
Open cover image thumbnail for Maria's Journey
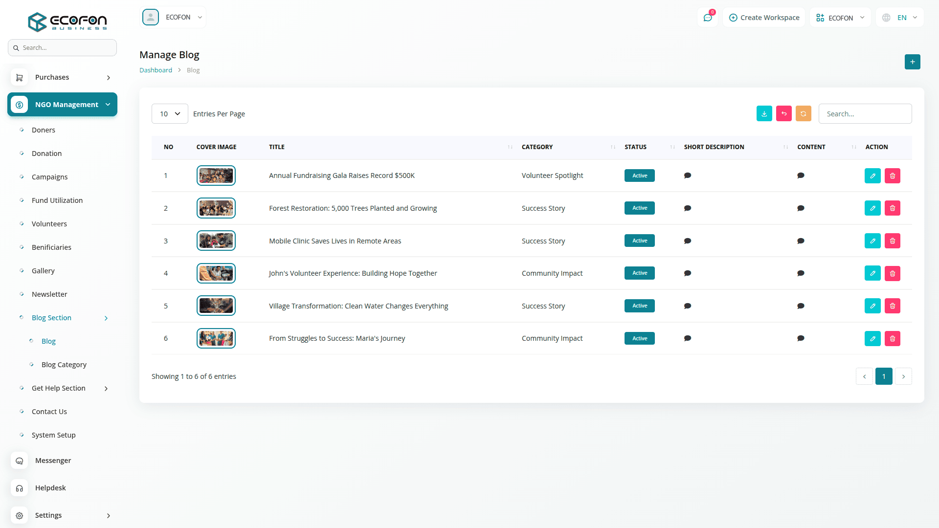point(216,338)
